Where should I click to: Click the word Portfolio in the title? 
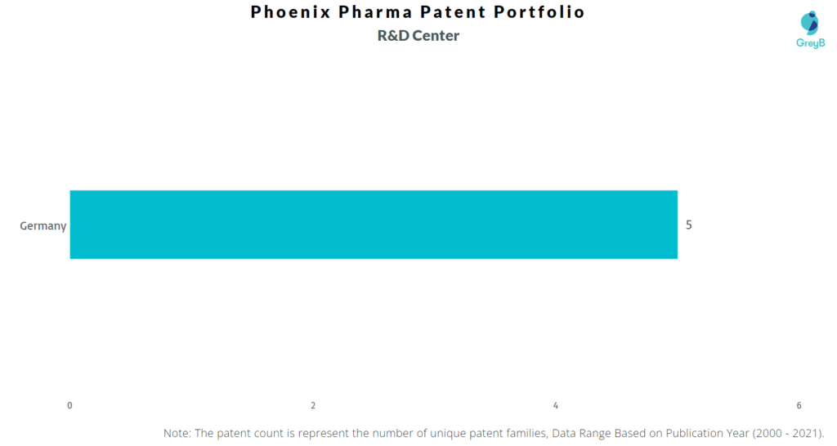point(539,11)
